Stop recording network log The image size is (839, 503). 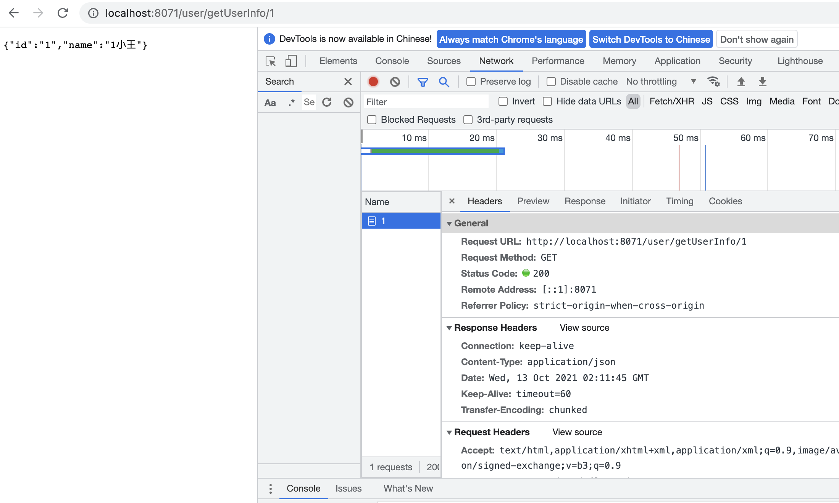click(x=373, y=82)
